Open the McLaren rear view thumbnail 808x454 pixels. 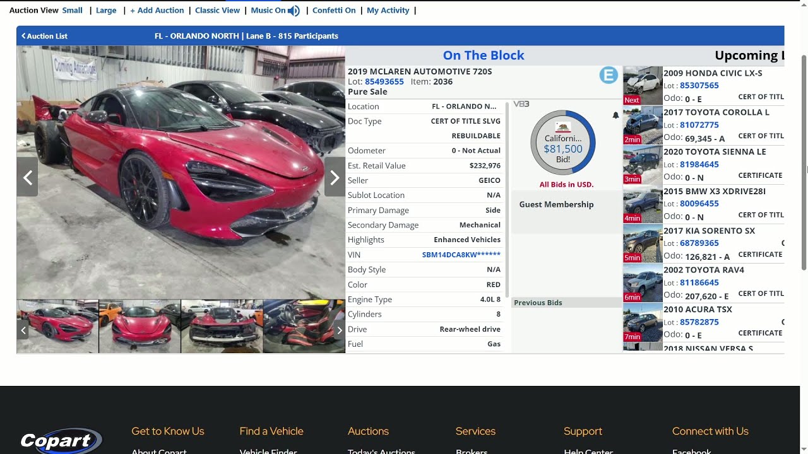click(x=222, y=326)
